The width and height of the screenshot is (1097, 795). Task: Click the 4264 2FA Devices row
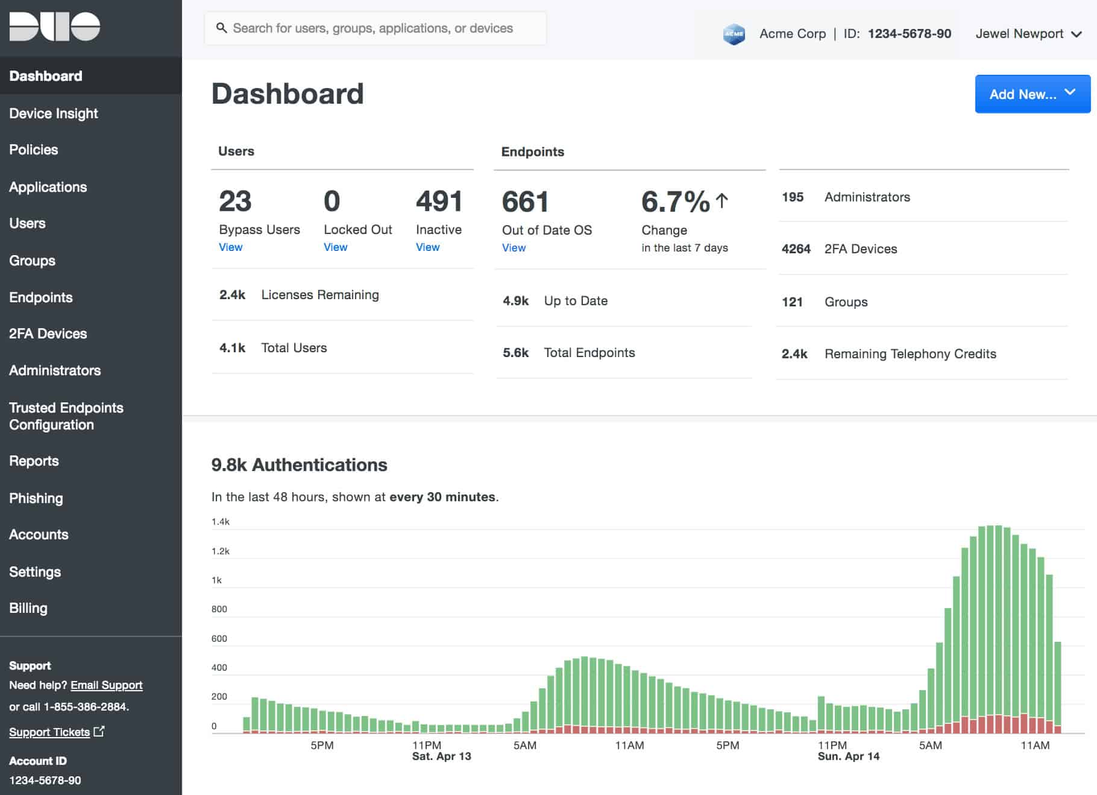coord(923,249)
